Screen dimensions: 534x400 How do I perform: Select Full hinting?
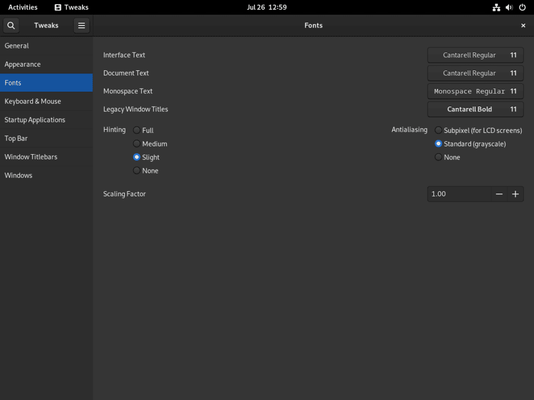(x=137, y=130)
